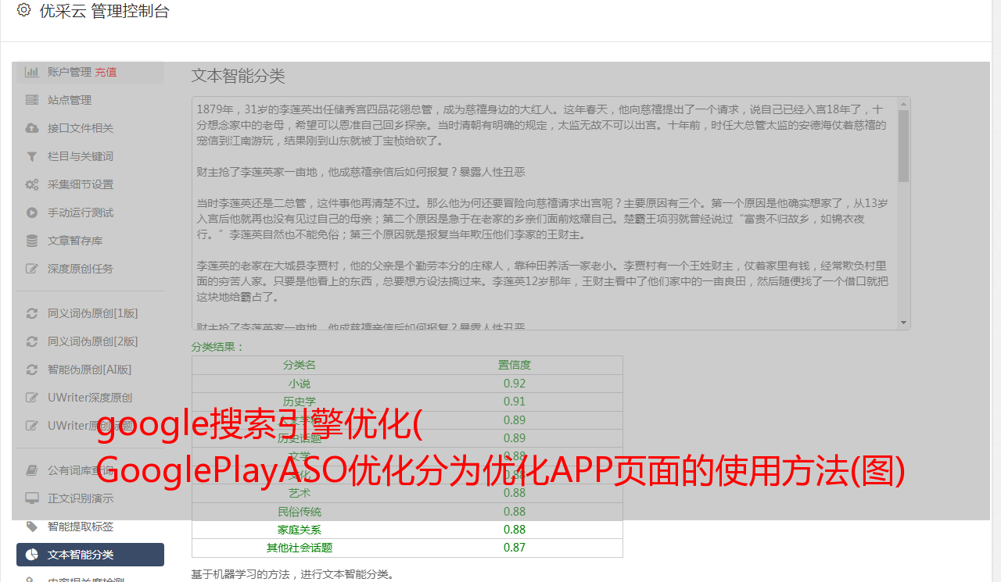Viewport: 1001px width, 582px height.
Task: Click the server icon for 站点管理
Action: point(31,100)
